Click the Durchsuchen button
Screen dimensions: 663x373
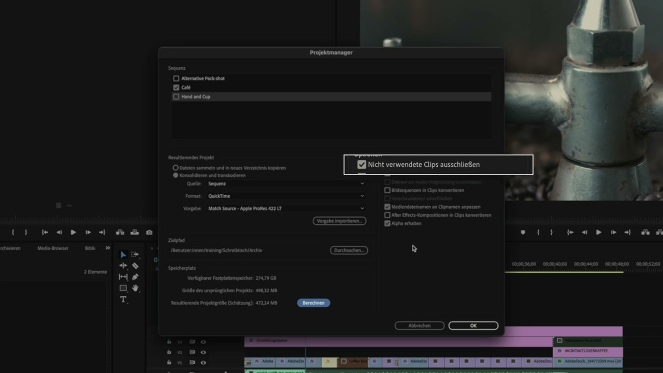(x=349, y=250)
